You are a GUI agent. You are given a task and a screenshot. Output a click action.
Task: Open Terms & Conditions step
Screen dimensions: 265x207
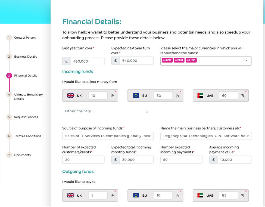click(27, 136)
